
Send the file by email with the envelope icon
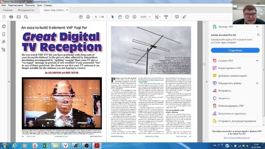(19, 17)
